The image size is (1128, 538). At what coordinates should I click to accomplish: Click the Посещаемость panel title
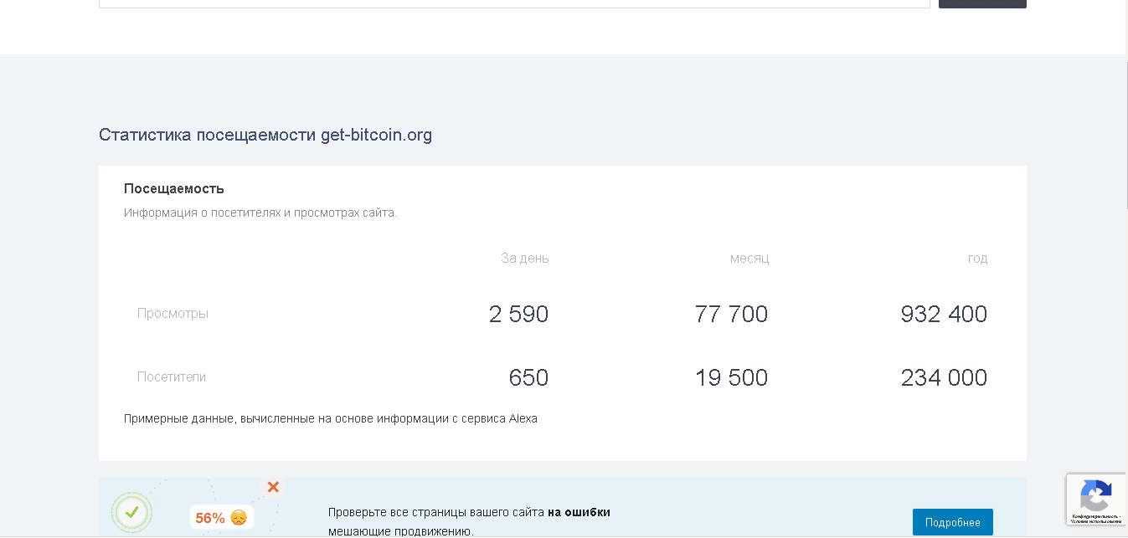(173, 188)
